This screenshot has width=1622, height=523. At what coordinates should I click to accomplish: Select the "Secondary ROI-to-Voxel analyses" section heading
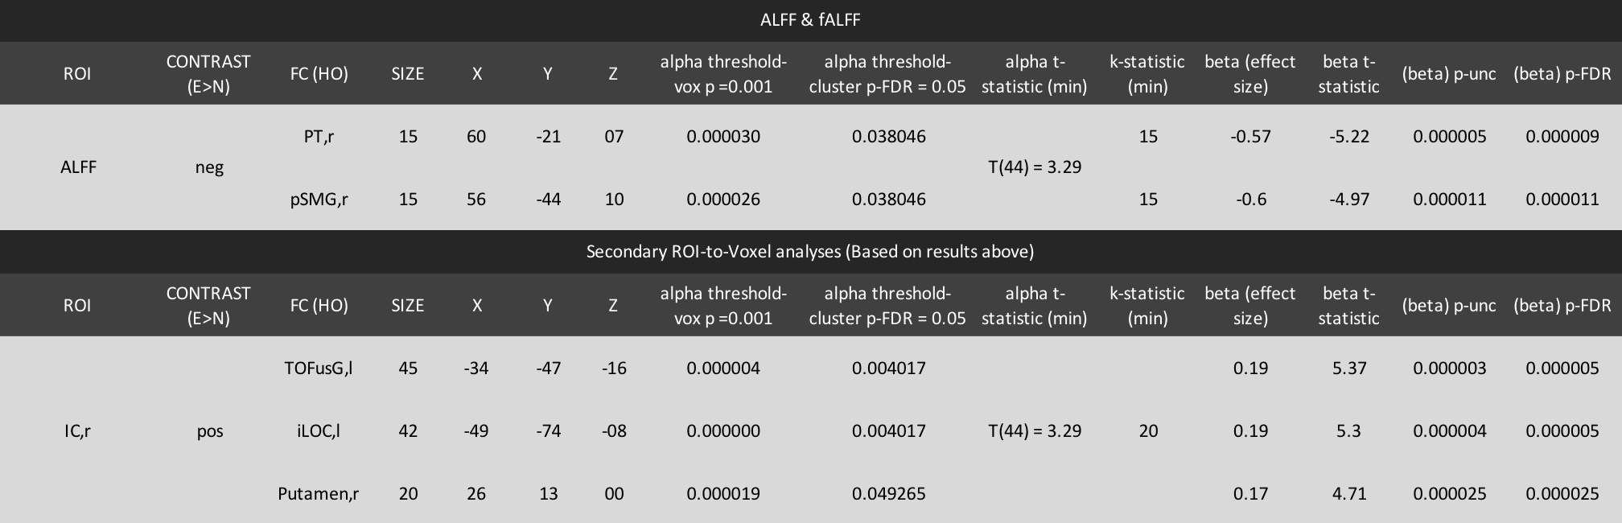point(810,252)
